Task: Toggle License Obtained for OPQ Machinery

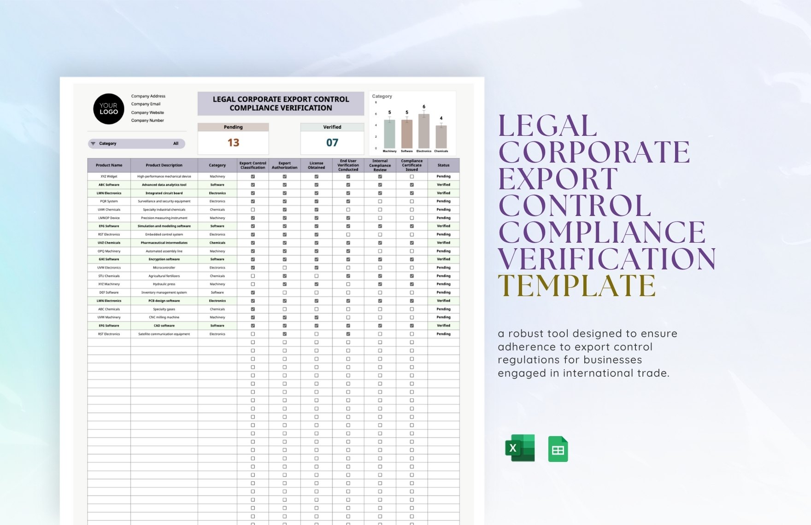Action: click(317, 251)
